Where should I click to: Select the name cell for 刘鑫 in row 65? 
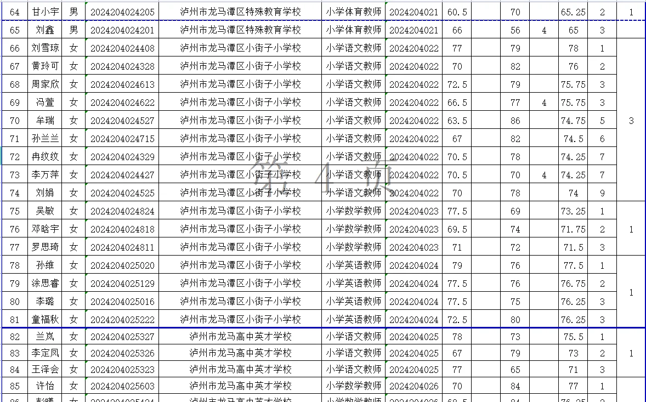click(x=44, y=30)
